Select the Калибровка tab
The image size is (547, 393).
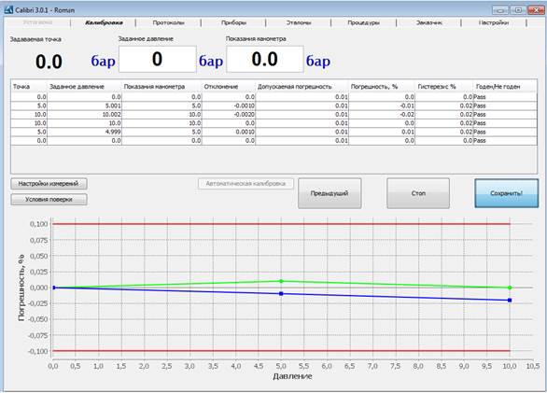(x=104, y=22)
